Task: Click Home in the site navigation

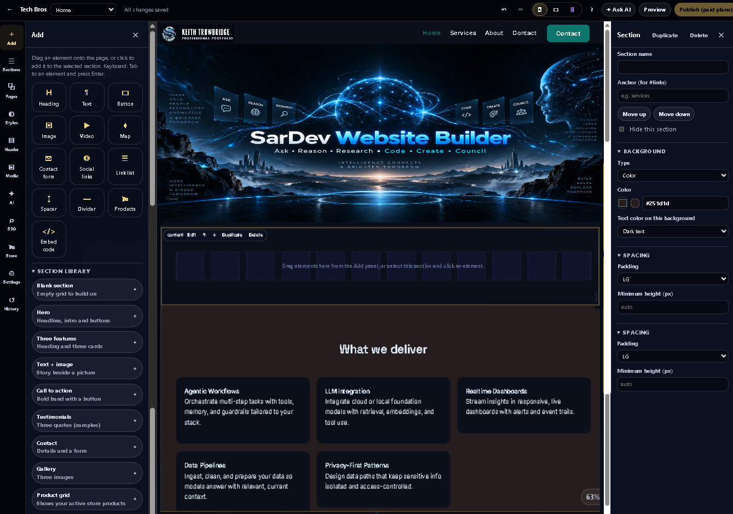Action: click(431, 33)
